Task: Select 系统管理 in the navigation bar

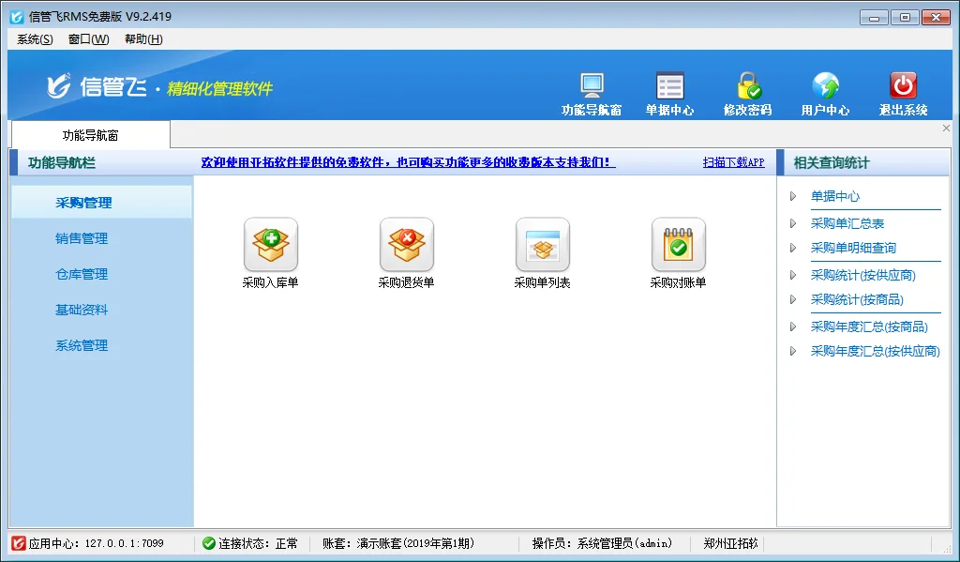Action: (82, 345)
